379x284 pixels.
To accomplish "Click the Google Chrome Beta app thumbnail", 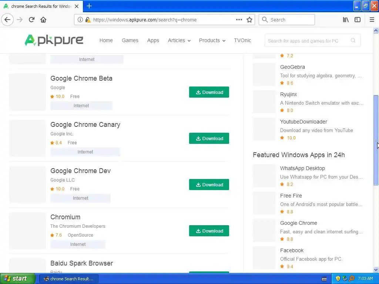I will (x=27, y=92).
